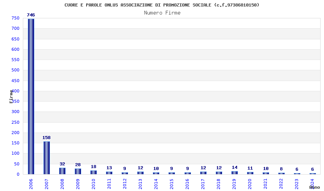This screenshot has width=324, height=191.
Task: Click the chart title CUORE E PAROLE ONLUS
Action: click(162, 5)
